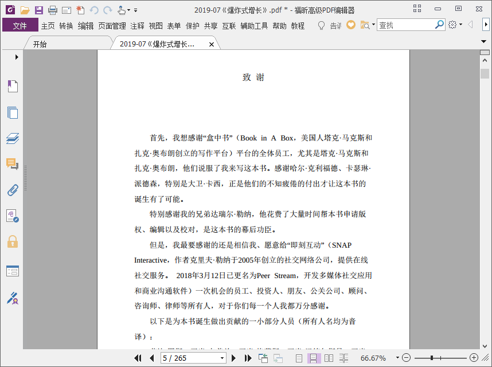Viewport: 492px width, 367px height.
Task: Open the Attachments paperclip panel
Action: pyautogui.click(x=13, y=190)
